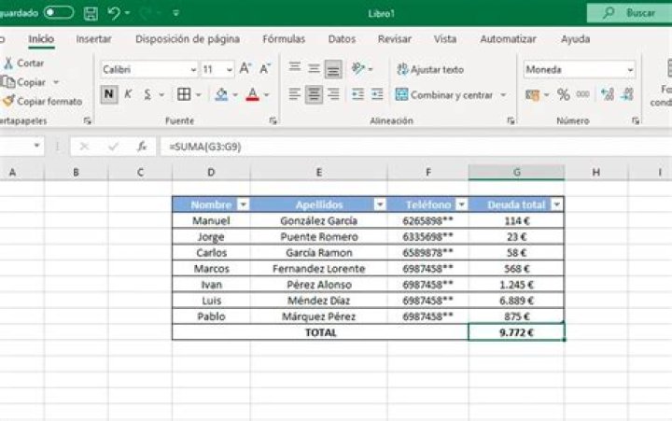Image resolution: width=672 pixels, height=421 pixels.
Task: Click middle align icon
Action: (314, 68)
